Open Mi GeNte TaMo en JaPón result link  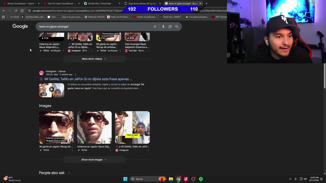coord(88,79)
